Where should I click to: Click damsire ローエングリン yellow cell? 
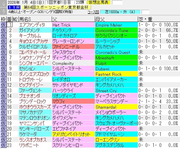(x=116, y=140)
